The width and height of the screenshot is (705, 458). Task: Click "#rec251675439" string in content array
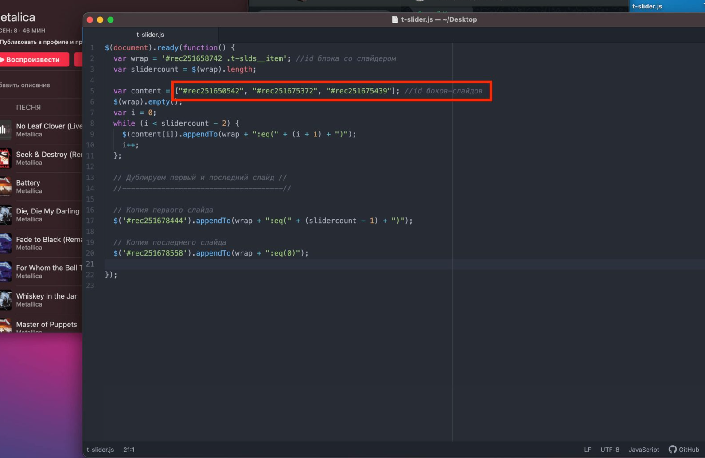pyautogui.click(x=359, y=91)
